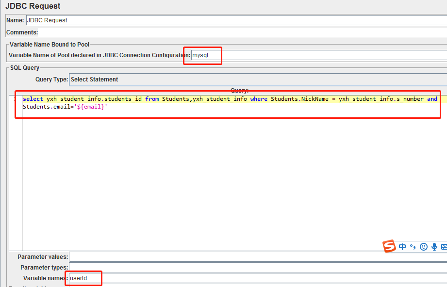The image size is (447, 287).
Task: Edit the pool variable name field mysql
Action: 319,55
